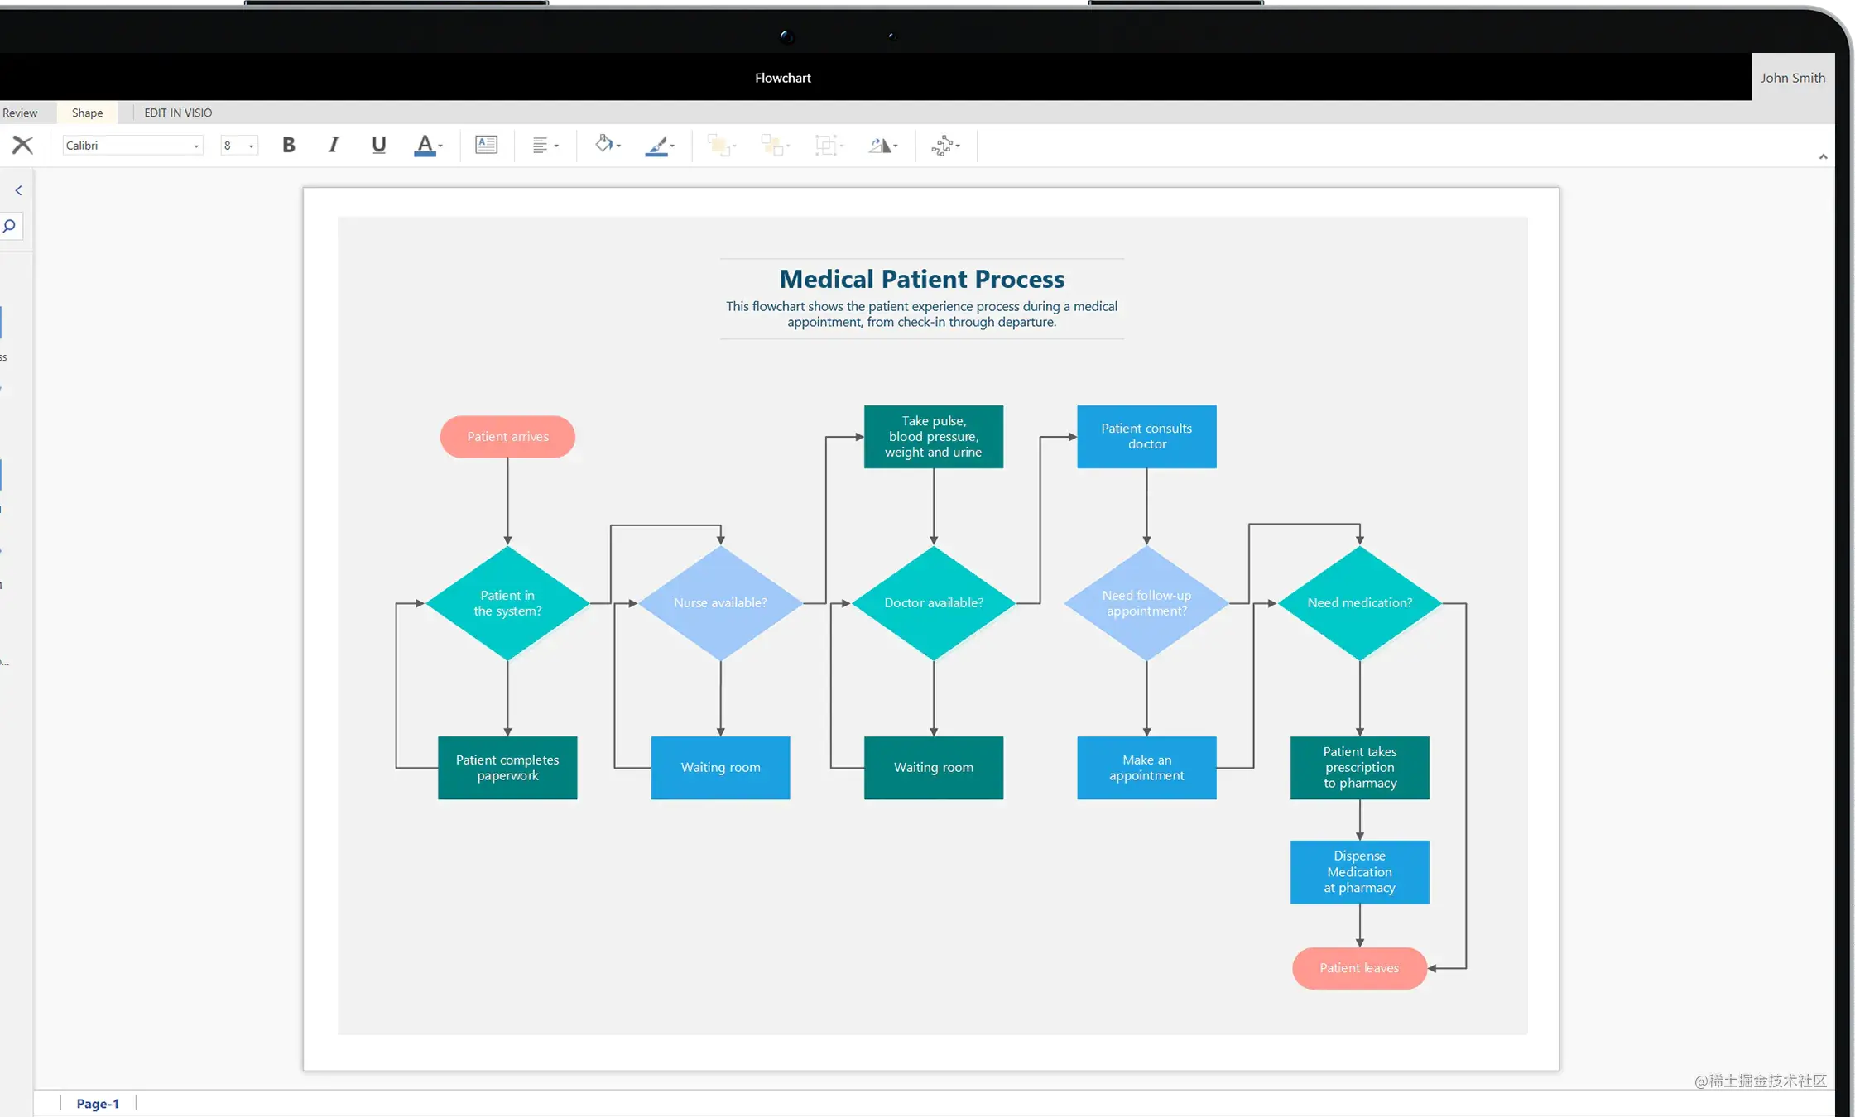Toggle Underline formatting
This screenshot has height=1117, width=1855.
[378, 146]
